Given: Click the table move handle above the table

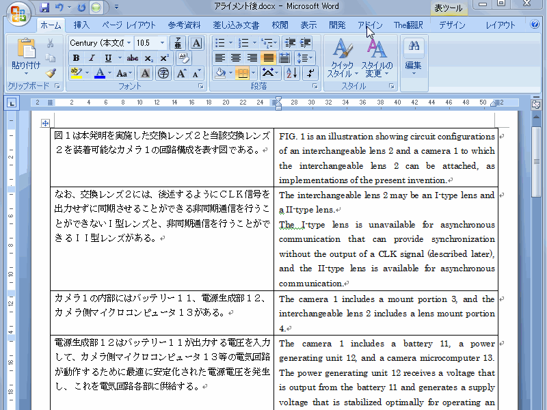Looking at the screenshot, I should coord(45,123).
